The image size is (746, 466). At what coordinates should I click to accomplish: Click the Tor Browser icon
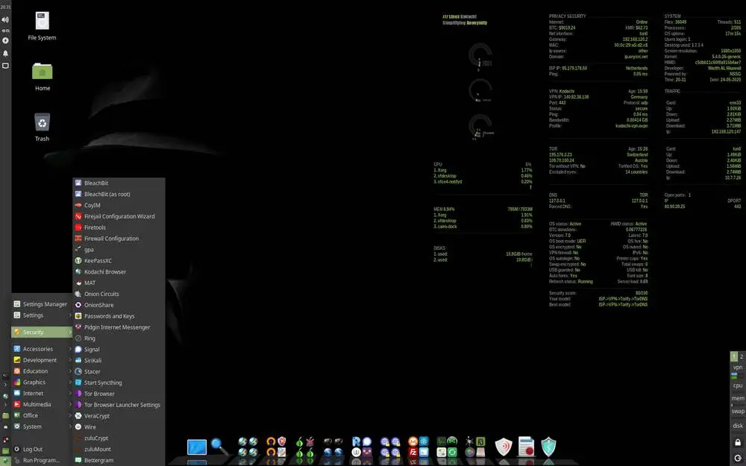point(78,394)
